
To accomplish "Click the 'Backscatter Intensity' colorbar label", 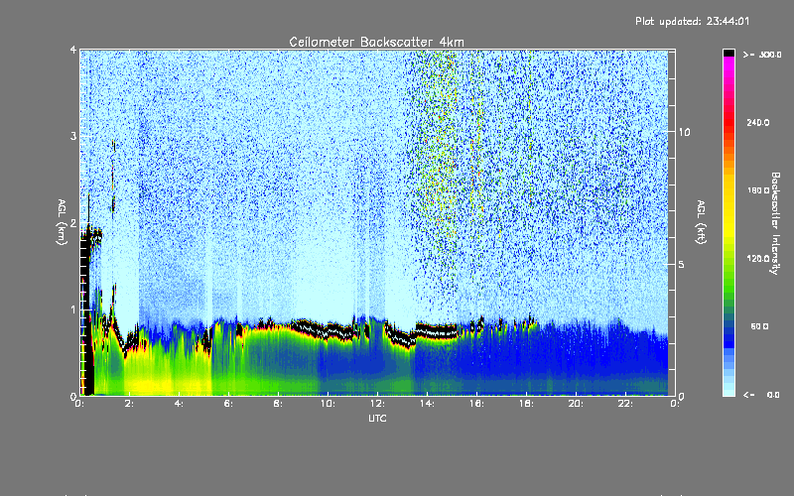I will (774, 223).
